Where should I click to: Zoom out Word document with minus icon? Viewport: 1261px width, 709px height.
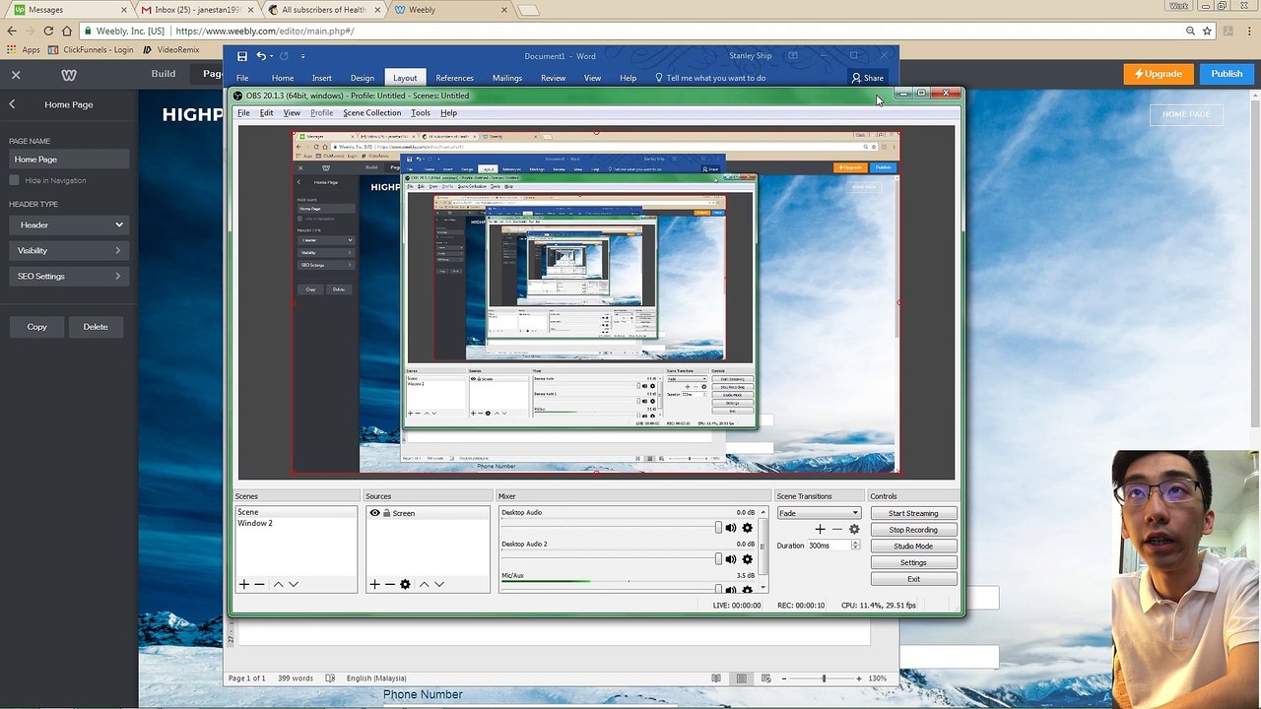[784, 678]
